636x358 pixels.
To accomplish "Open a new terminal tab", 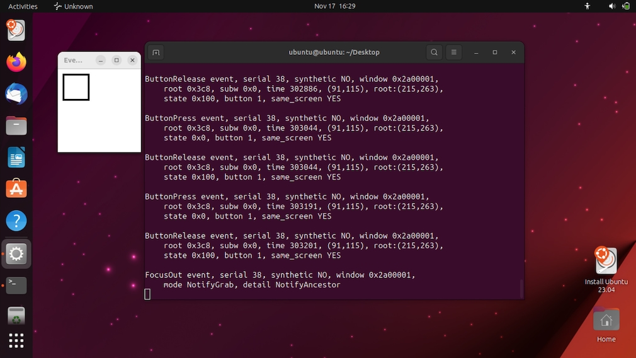I will (156, 52).
